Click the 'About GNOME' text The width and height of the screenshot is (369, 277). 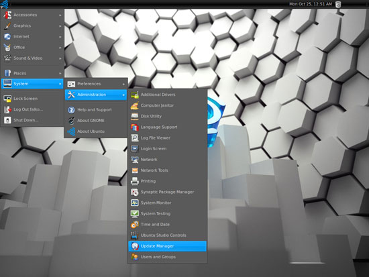[x=91, y=121]
